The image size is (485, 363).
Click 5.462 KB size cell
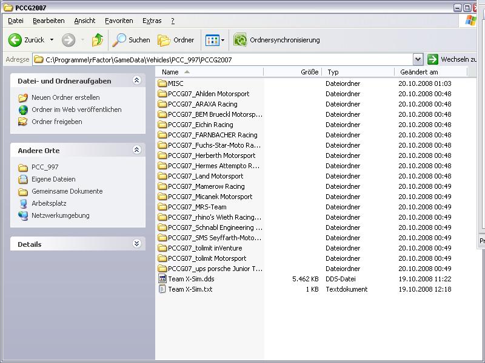306,279
